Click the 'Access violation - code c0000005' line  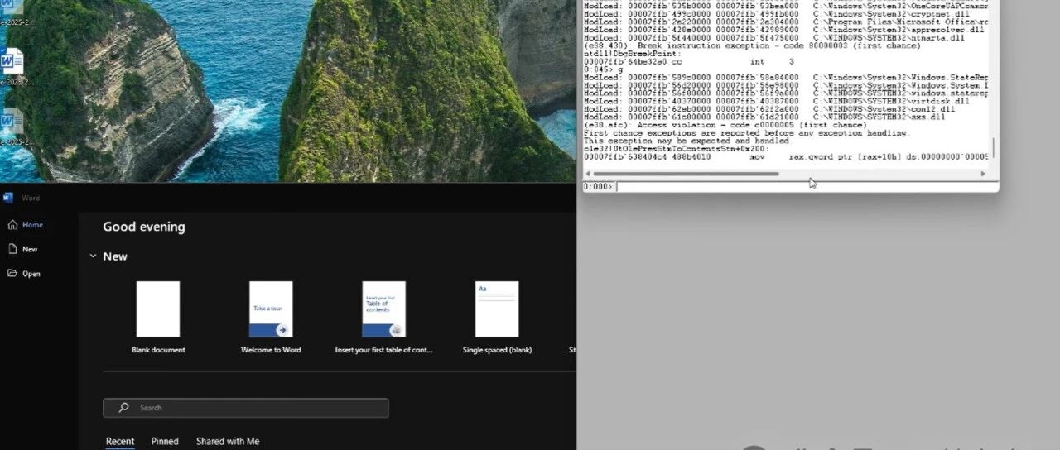725,125
